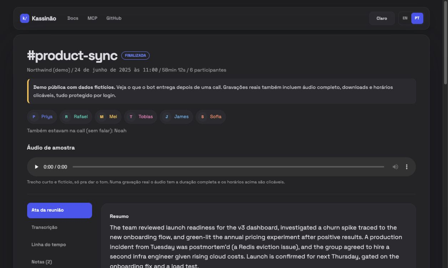Screen dimensions: 448x268
Task: Mute the audio with the speaker icon
Action: click(396, 167)
